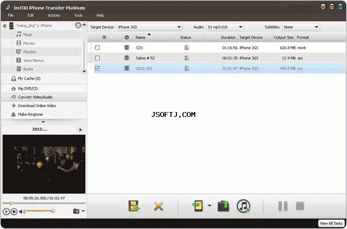Open the Tools menu
The height and width of the screenshot is (229, 347).
(x=78, y=15)
